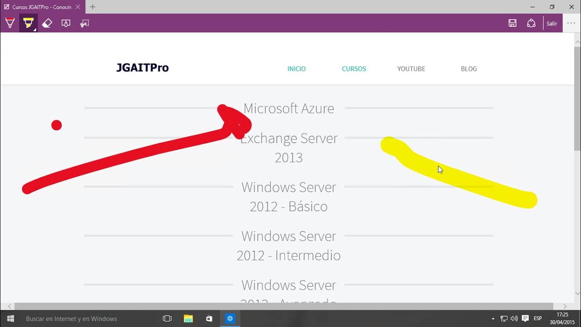This screenshot has height=327, width=581.
Task: Click the browser globe taskbar icon
Action: coord(230,319)
